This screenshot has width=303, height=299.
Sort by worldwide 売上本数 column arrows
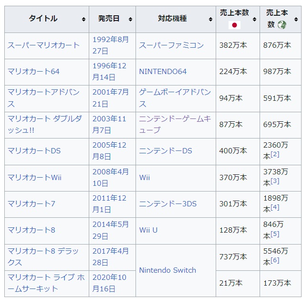click(x=296, y=19)
